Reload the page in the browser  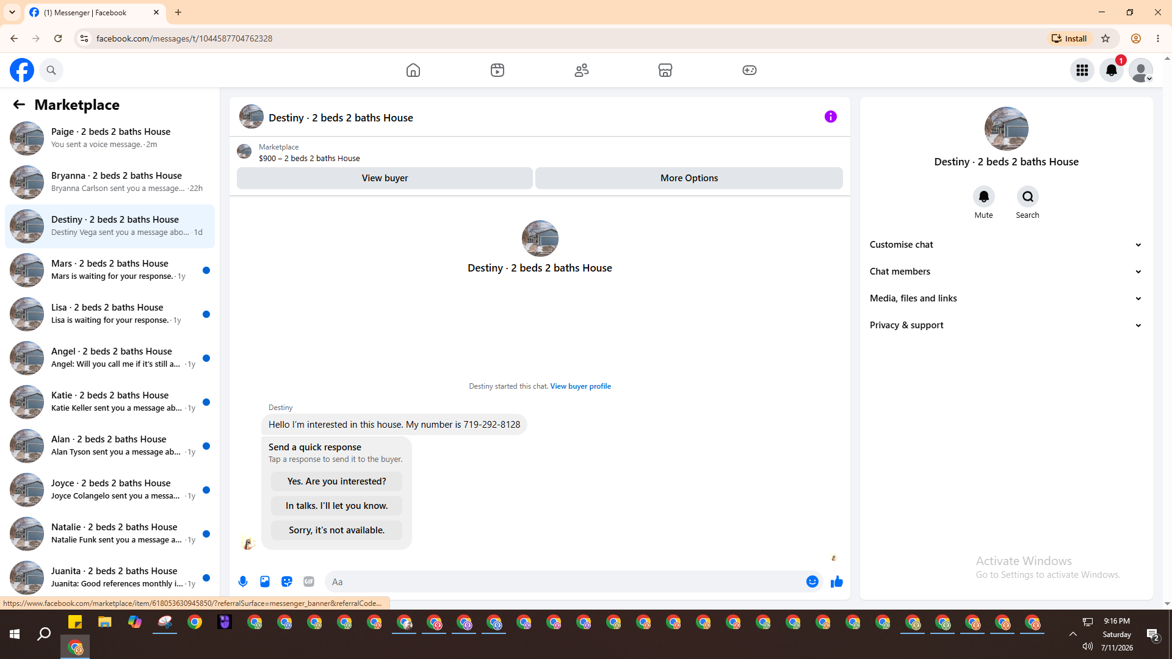click(58, 38)
